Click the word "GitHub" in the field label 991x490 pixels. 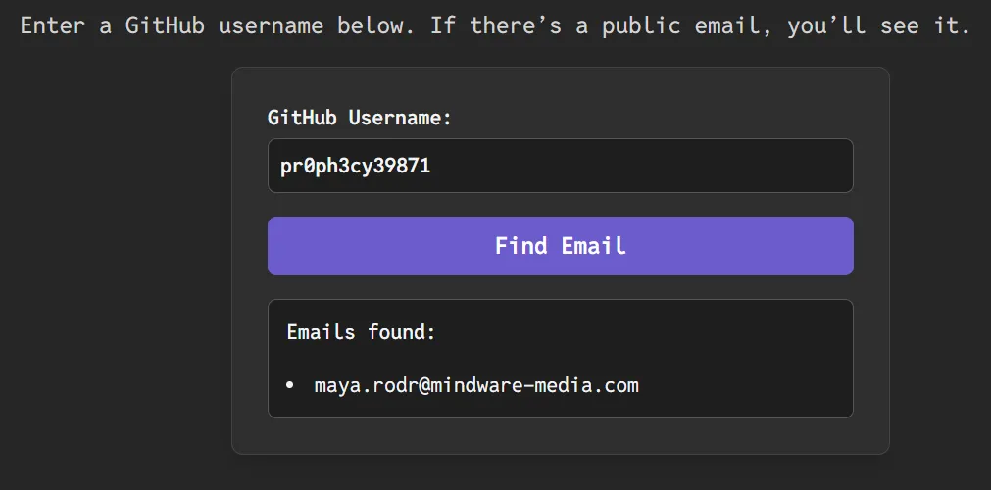pos(303,118)
